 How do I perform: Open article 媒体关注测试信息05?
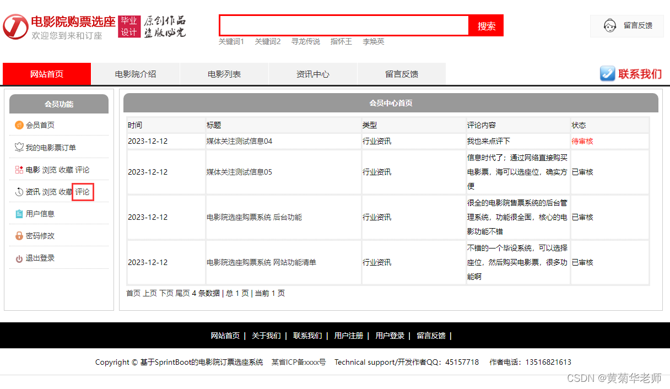click(x=240, y=172)
